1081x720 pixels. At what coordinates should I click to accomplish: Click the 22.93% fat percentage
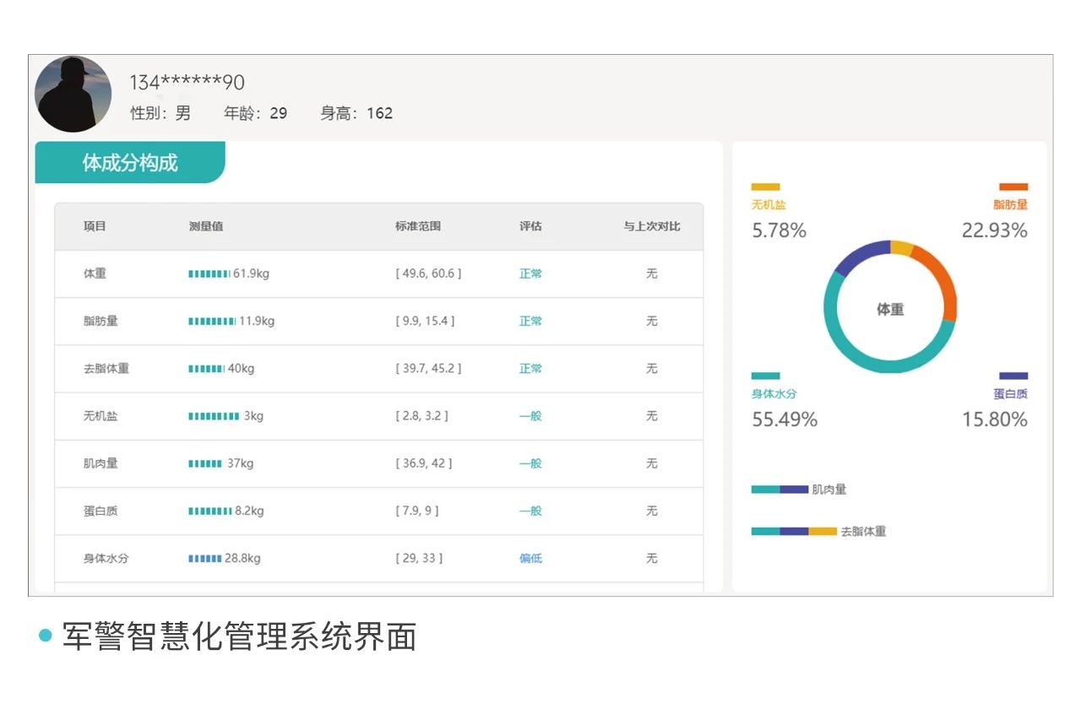(x=995, y=230)
